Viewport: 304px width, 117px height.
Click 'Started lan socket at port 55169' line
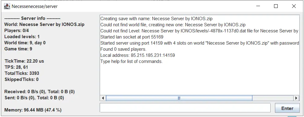132,37
